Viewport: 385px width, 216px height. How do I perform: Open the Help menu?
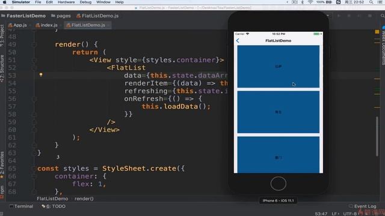tap(119, 2)
